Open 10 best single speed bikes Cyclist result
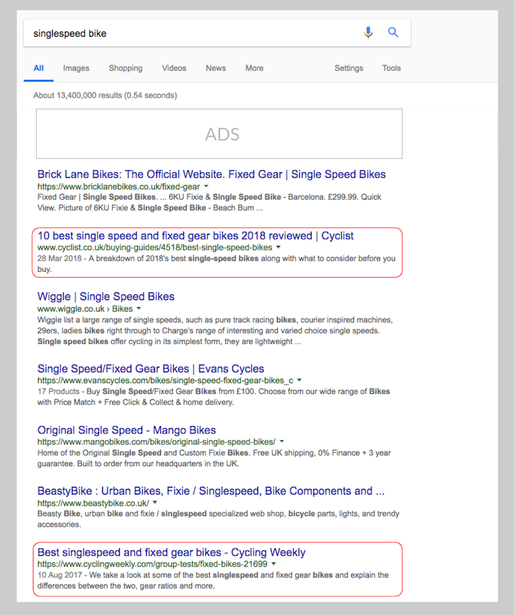 pyautogui.click(x=196, y=236)
